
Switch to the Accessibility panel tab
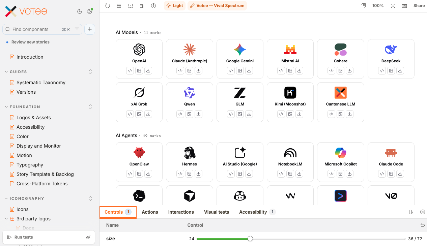[257, 212]
